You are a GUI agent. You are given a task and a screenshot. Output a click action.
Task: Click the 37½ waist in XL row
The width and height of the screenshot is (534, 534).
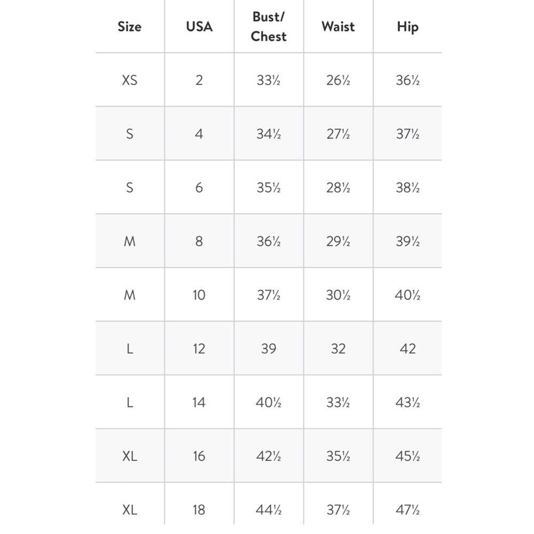[338, 510]
